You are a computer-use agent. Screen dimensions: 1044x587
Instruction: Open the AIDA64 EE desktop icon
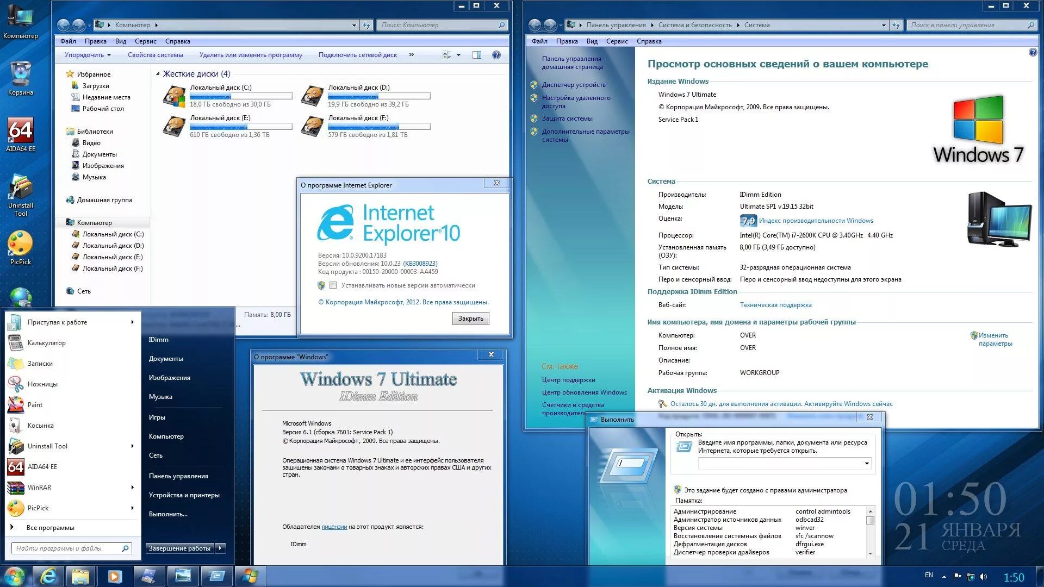[x=21, y=134]
